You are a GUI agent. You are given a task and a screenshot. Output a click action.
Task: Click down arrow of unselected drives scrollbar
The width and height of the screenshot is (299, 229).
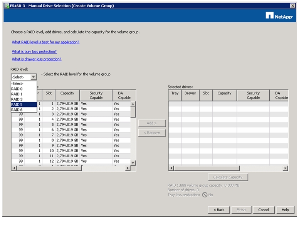pos(133,163)
